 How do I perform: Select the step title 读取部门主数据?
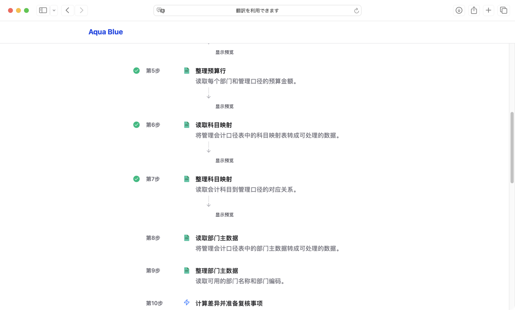217,238
